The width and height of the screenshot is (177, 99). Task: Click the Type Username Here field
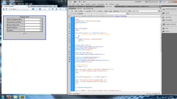pos(32,20)
